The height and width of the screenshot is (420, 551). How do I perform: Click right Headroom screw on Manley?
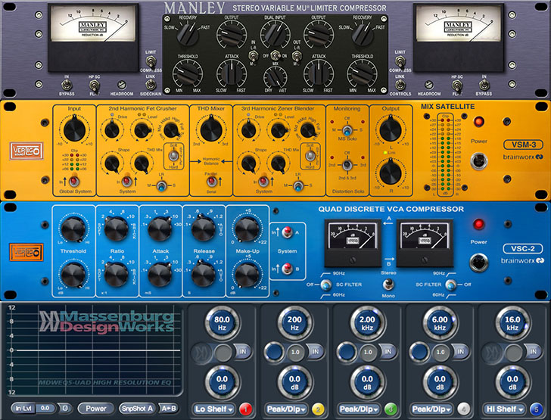coord(428,85)
